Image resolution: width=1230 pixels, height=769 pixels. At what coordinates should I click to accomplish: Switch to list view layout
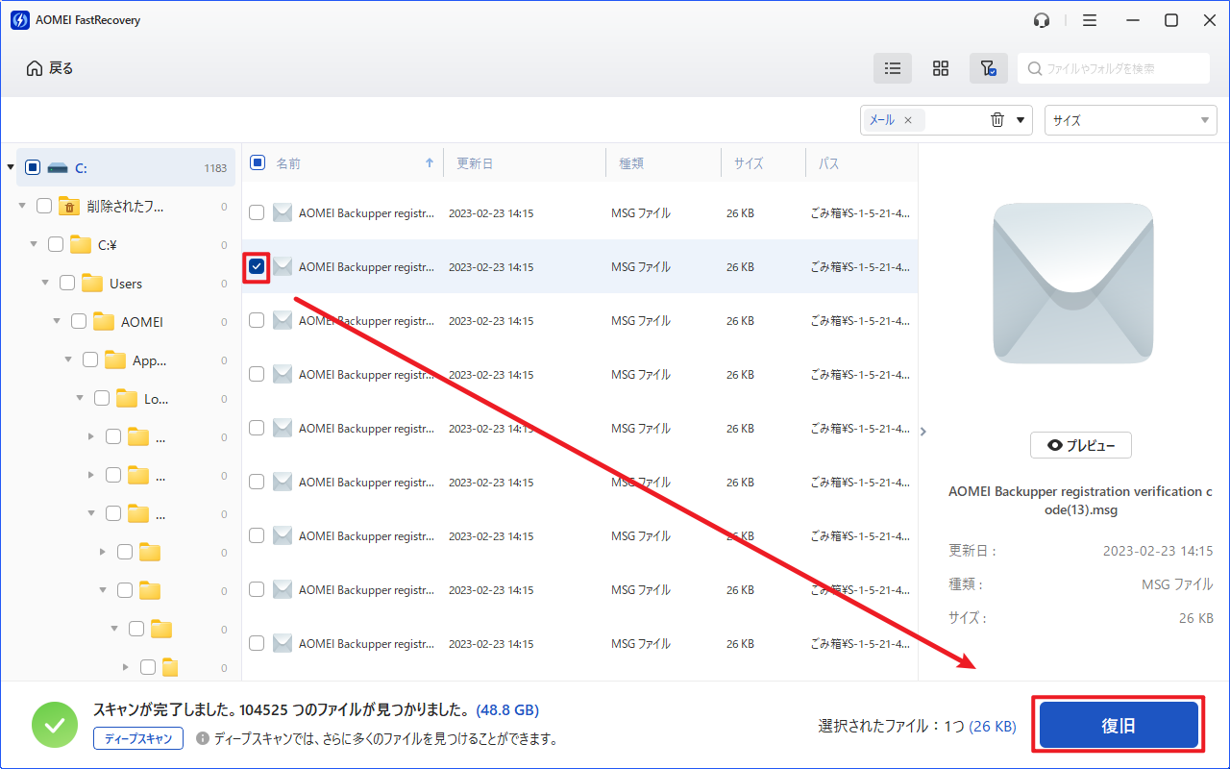click(893, 68)
